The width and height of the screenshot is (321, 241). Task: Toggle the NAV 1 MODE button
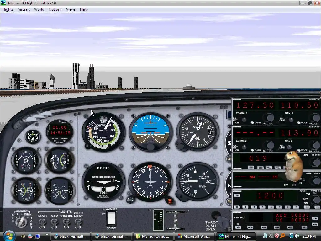coord(299,123)
